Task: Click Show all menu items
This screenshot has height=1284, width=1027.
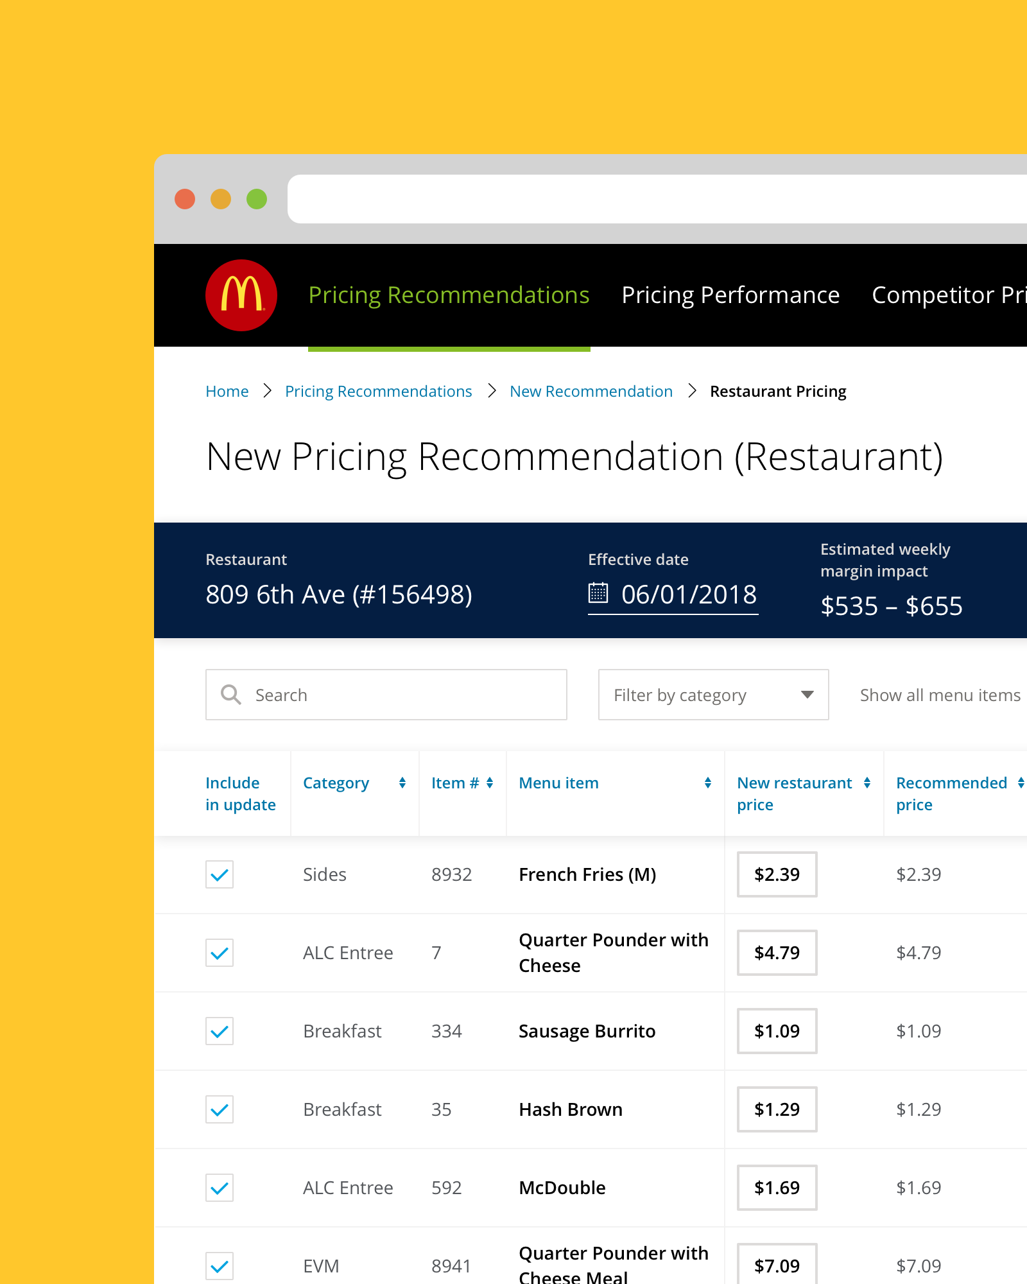Action: pyautogui.click(x=940, y=695)
